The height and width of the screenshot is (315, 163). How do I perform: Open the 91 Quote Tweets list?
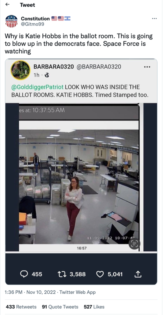click(x=60, y=307)
